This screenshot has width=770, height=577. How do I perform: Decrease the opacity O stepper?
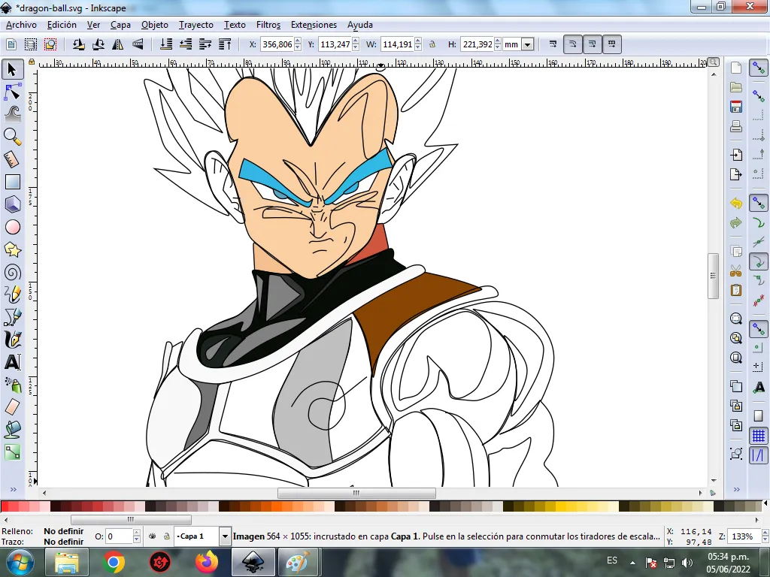pos(137,539)
